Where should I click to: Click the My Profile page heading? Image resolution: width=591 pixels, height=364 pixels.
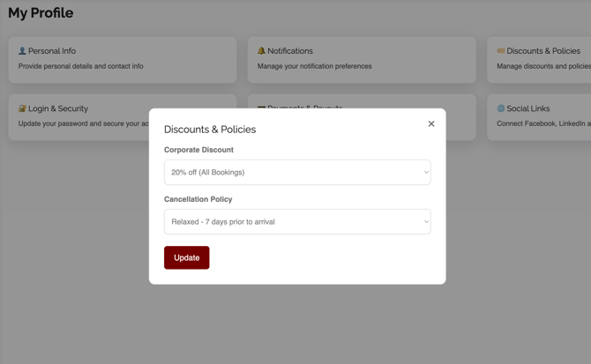tap(41, 13)
